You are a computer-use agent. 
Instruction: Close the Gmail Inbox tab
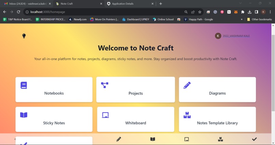tap(50, 4)
